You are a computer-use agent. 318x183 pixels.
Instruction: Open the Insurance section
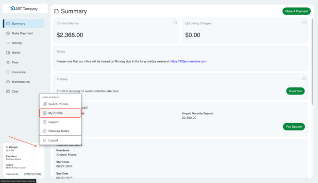tap(24, 72)
